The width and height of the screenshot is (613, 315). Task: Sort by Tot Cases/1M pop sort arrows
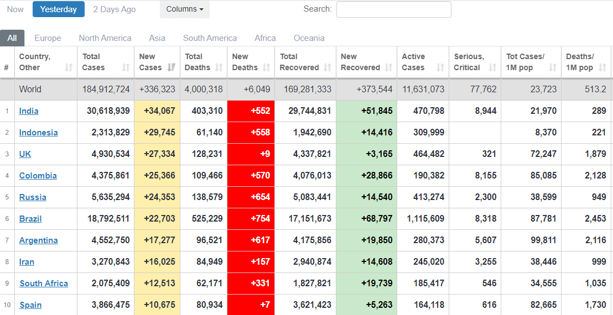[x=553, y=67]
